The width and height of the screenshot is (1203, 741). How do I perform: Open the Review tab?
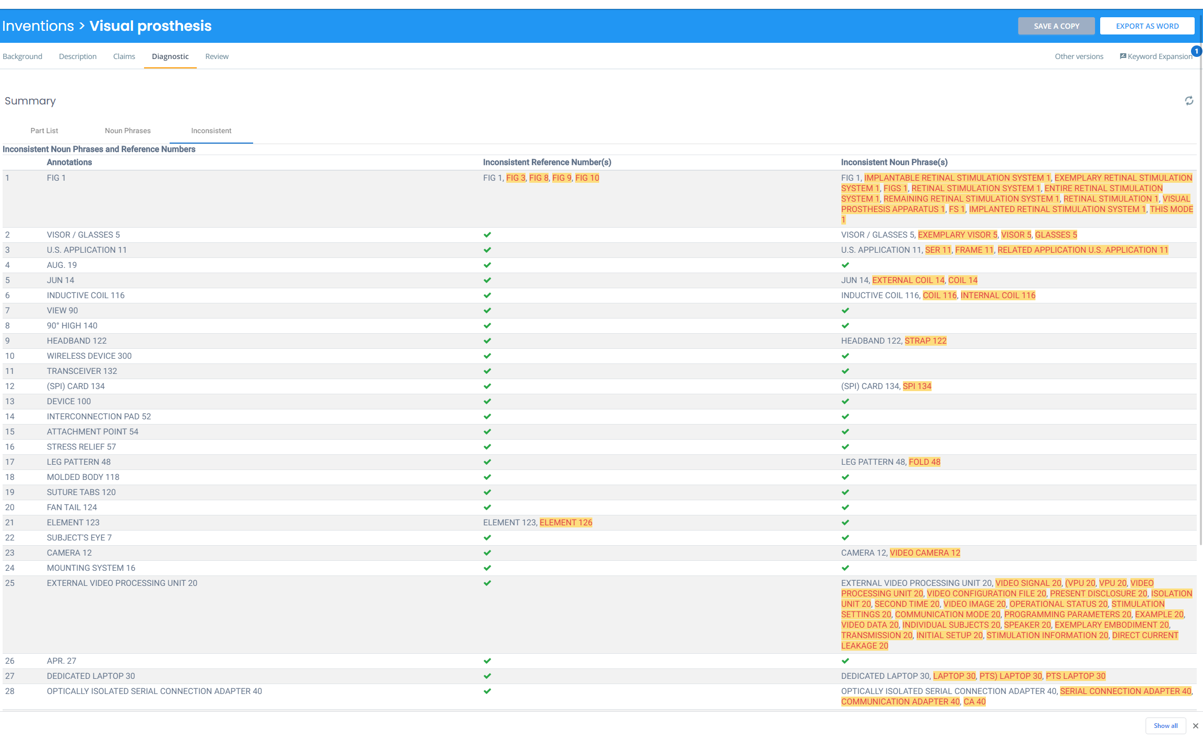pos(217,56)
